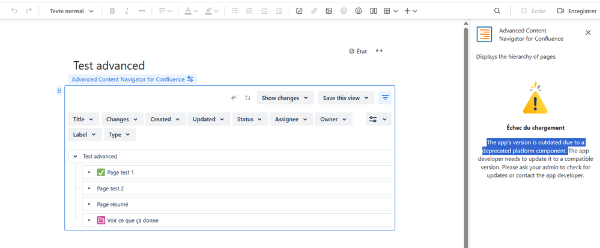Screen dimensions: 600x248
Task: Click the Enregistrer record button
Action: pyautogui.click(x=577, y=11)
